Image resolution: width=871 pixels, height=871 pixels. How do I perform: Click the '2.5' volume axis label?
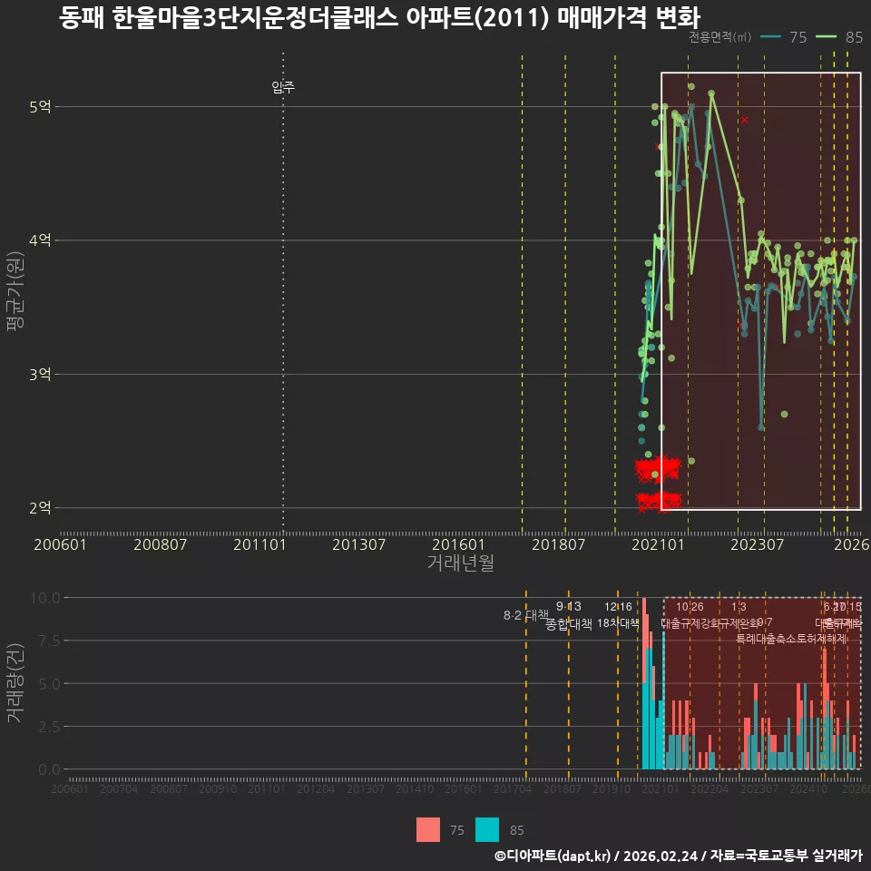pos(49,727)
